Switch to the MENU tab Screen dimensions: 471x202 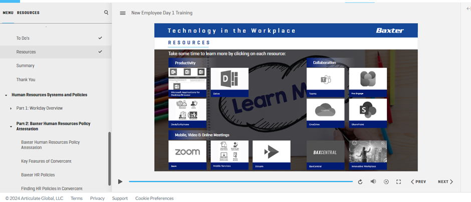coord(8,12)
